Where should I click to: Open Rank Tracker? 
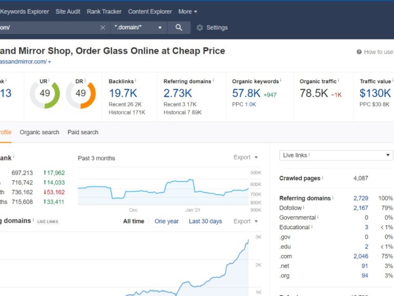104,12
